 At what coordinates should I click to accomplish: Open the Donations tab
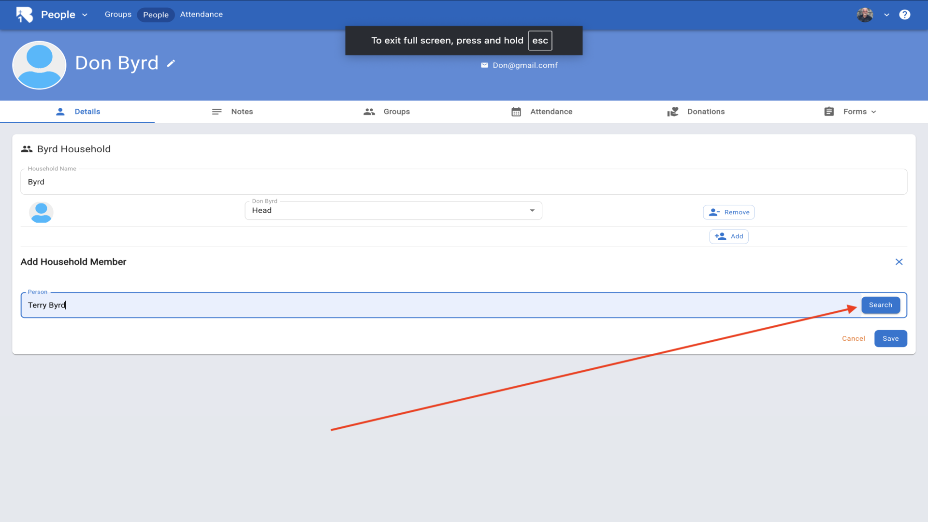click(696, 112)
